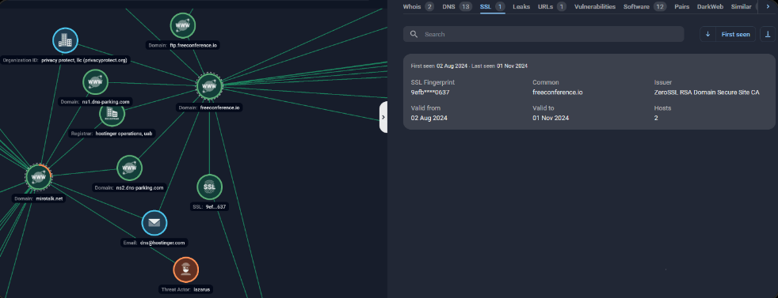Switch to the Whois tab

pos(418,6)
